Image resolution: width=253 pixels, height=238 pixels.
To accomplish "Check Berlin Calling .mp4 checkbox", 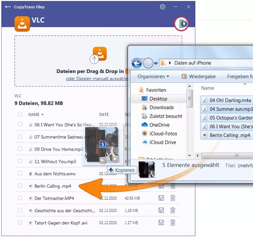I will pos(20,186).
